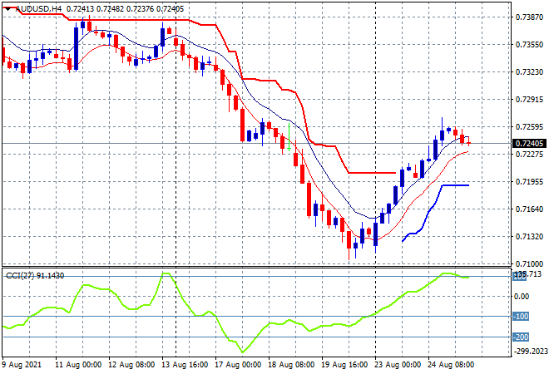Click the 0.71955 price axis label

pyautogui.click(x=529, y=181)
